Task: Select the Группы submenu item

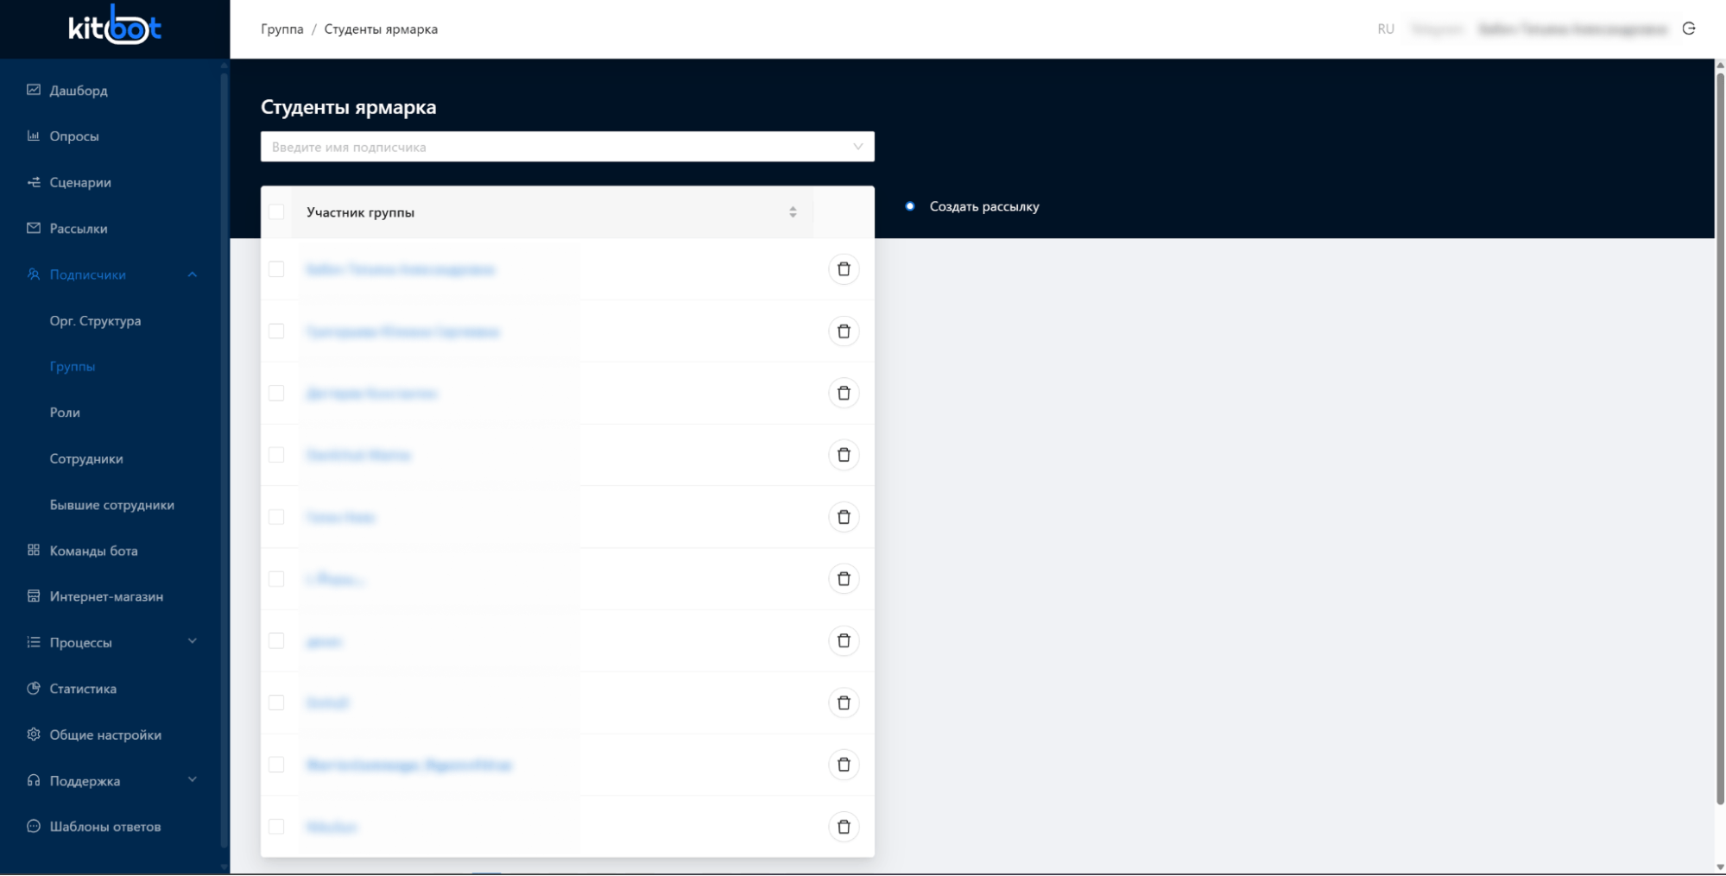Action: [73, 366]
